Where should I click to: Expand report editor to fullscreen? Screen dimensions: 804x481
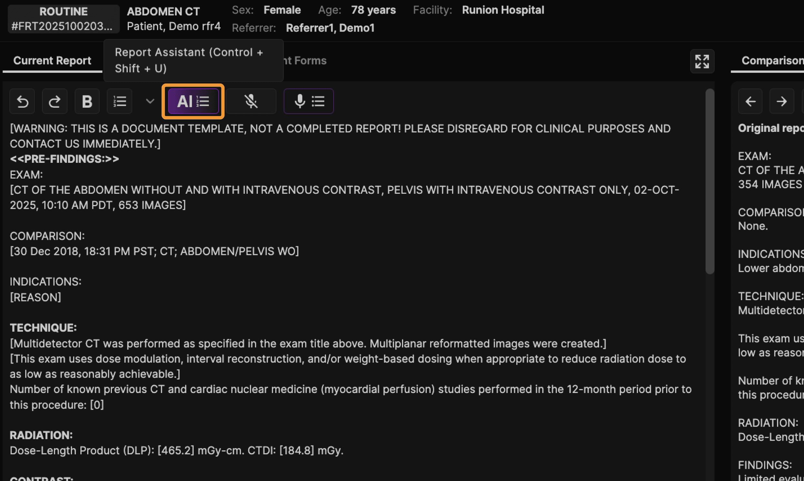702,61
